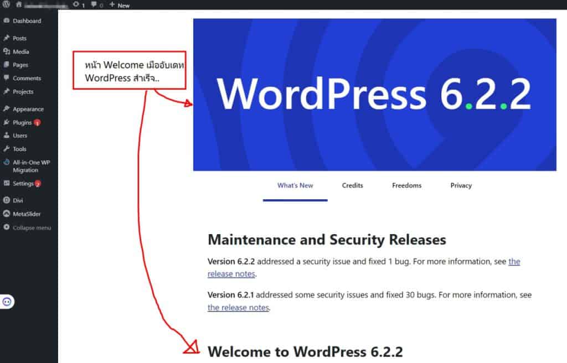The width and height of the screenshot is (567, 363).
Task: Click the Media library icon
Action: coord(7,51)
